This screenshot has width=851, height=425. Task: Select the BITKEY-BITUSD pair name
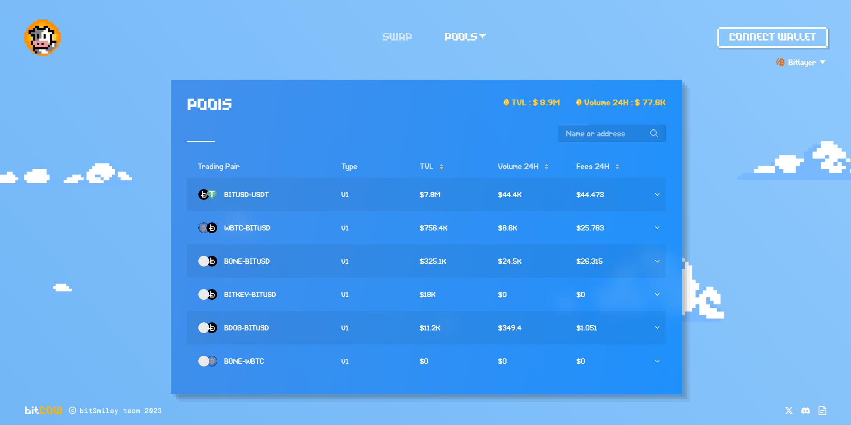[250, 294]
